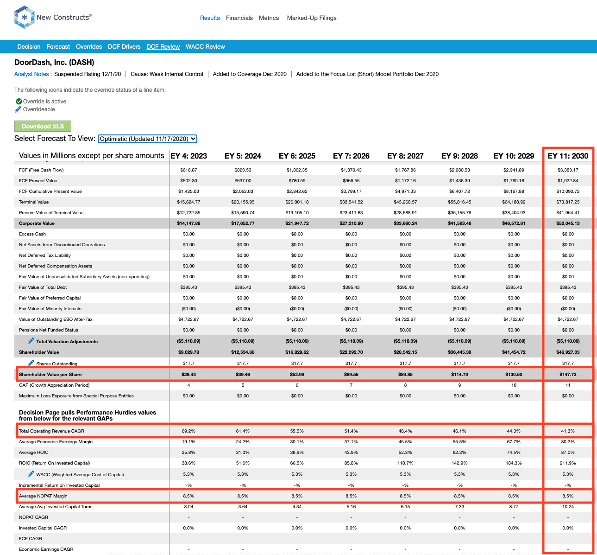Click the Economic Earnings CAGR row label
Image resolution: width=597 pixels, height=555 pixels.
46,549
